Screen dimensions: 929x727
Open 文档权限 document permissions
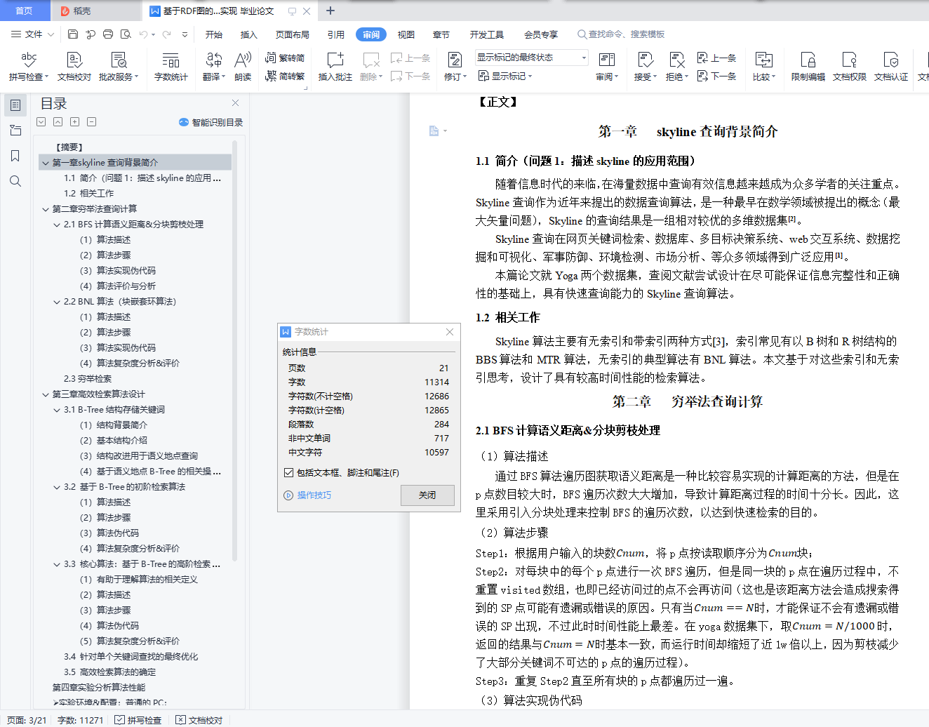tap(849, 66)
